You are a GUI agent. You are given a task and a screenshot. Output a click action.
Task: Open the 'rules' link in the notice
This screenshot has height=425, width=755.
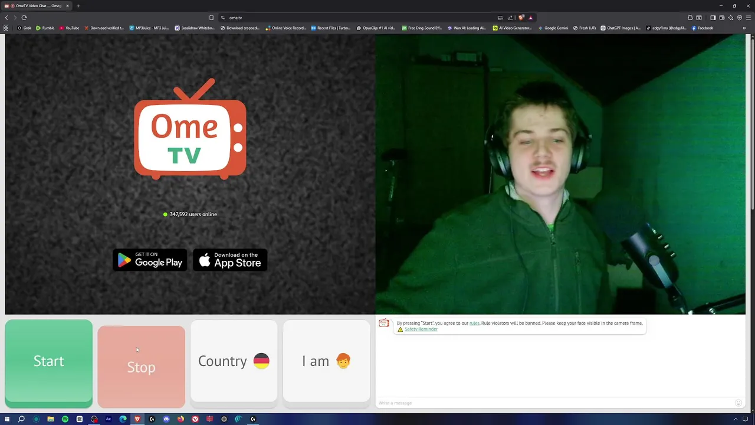coord(474,323)
